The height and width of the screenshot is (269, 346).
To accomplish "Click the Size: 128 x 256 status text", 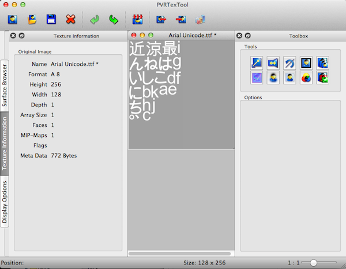I will click(x=205, y=263).
